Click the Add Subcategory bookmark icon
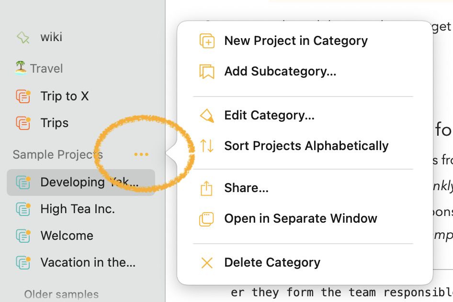 coord(207,72)
